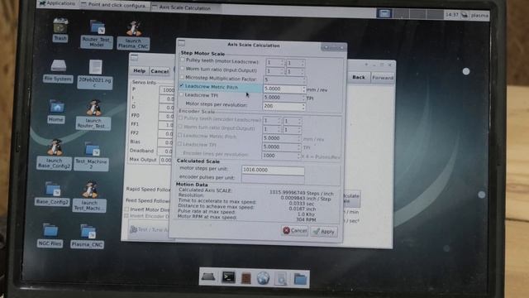Open File System drive icon
The height and width of the screenshot is (298, 529).
pyautogui.click(x=58, y=71)
